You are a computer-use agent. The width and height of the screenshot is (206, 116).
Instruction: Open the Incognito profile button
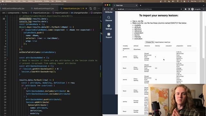[x=196, y=9]
